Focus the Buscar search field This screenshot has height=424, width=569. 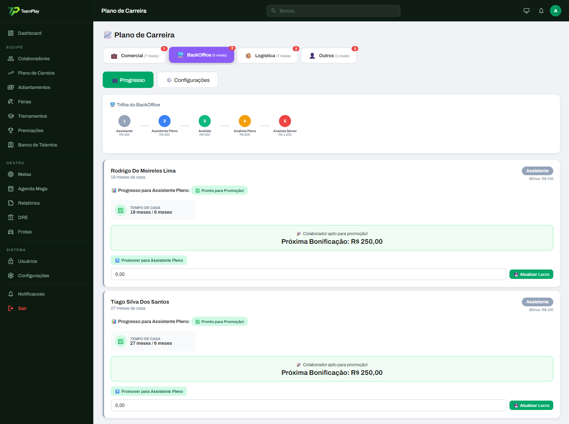[333, 11]
